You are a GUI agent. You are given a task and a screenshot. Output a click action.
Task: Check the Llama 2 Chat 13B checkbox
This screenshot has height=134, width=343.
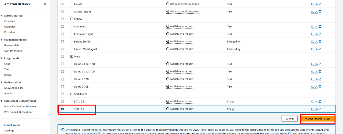(x=63, y=64)
